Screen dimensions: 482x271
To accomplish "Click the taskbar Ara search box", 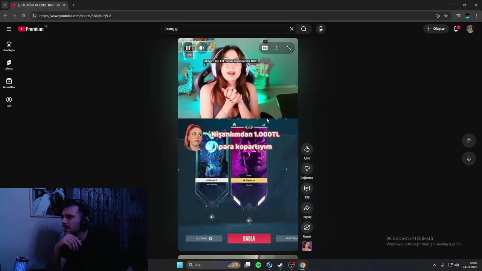I will [214, 265].
